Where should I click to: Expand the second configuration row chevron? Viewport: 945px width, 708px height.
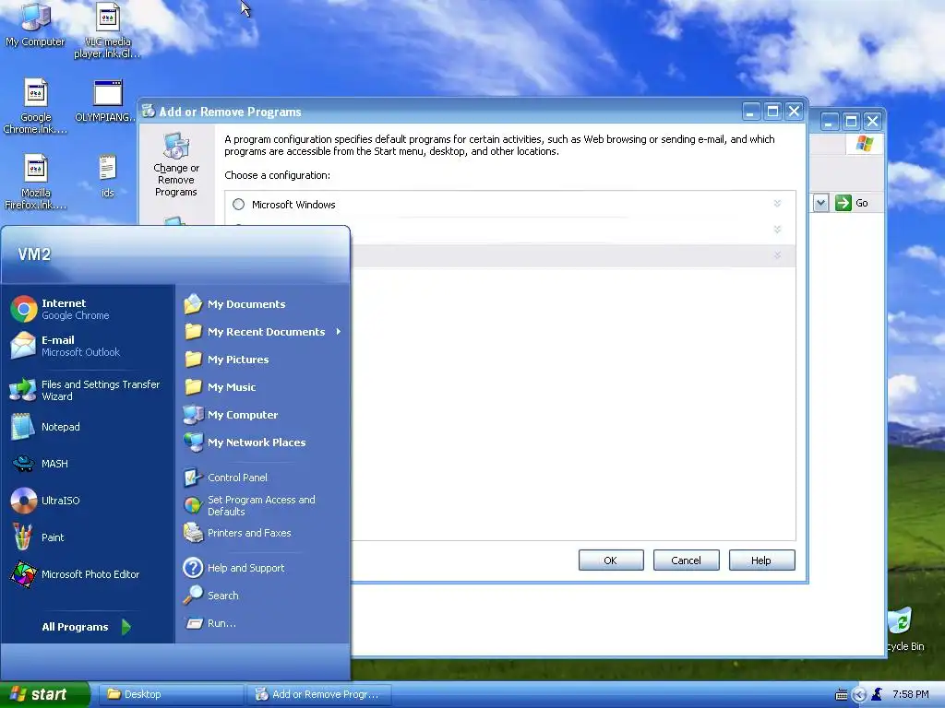777,230
